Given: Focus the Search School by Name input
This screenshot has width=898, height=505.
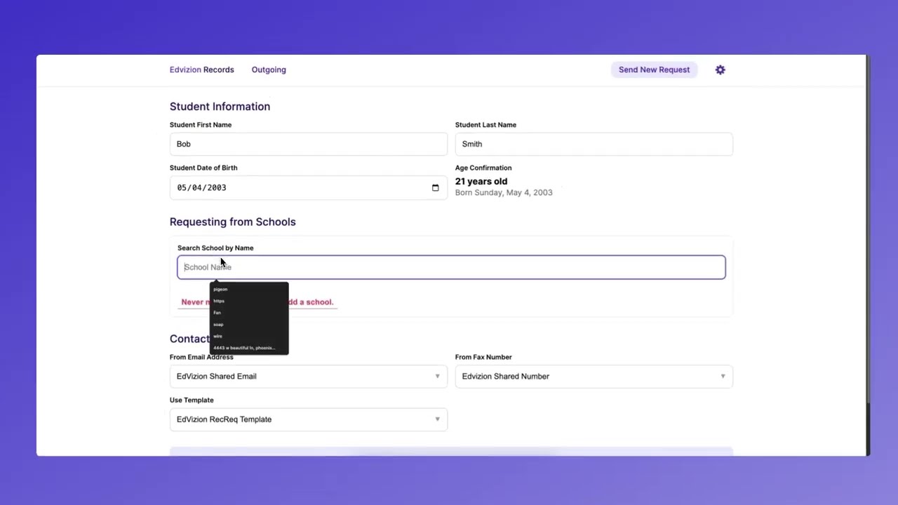Looking at the screenshot, I should (x=451, y=267).
